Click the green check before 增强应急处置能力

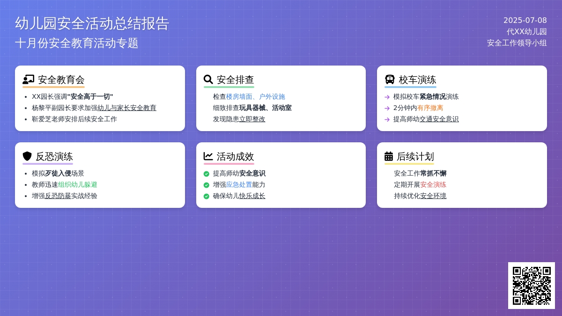point(207,185)
